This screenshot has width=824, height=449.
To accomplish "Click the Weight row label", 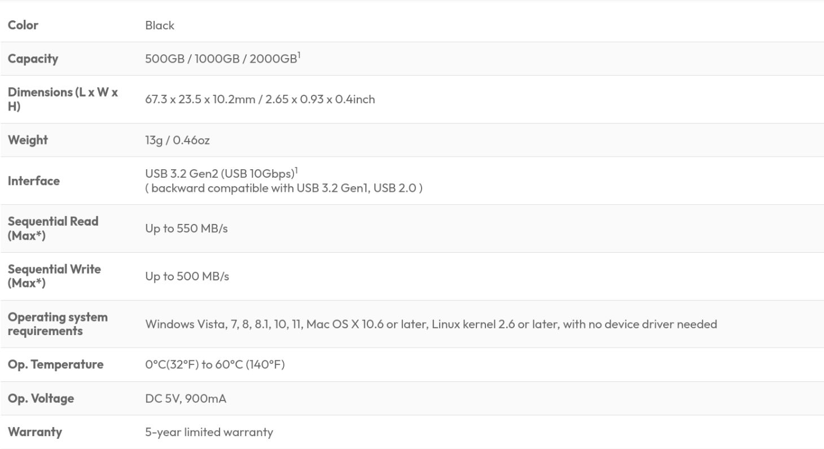I will point(28,140).
